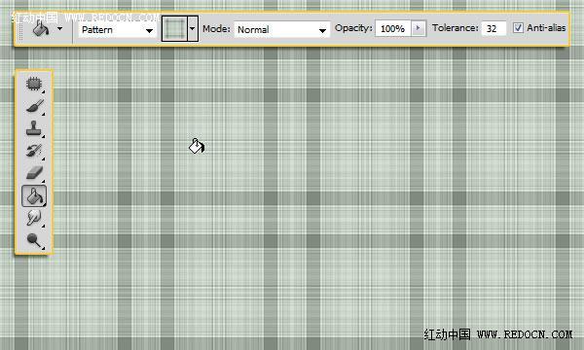This screenshot has width=584, height=350.
Task: Select the Paint Bucket tool in toolbox
Action: pyautogui.click(x=34, y=196)
